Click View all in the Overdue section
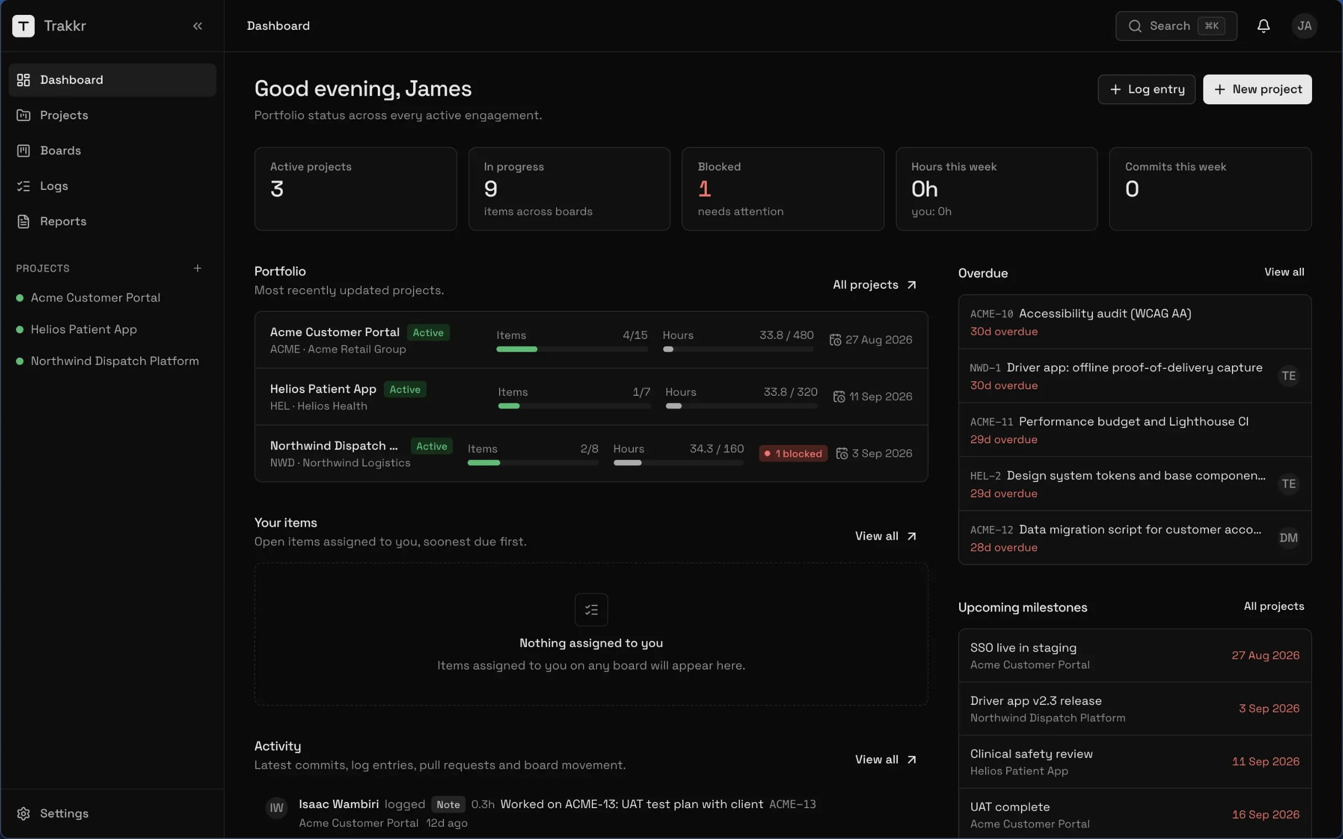The height and width of the screenshot is (839, 1343). [x=1284, y=272]
